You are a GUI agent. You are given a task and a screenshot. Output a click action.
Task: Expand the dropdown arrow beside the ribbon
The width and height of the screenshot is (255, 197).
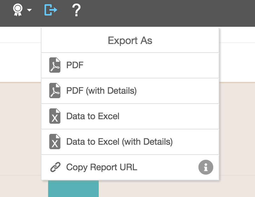[x=29, y=10]
